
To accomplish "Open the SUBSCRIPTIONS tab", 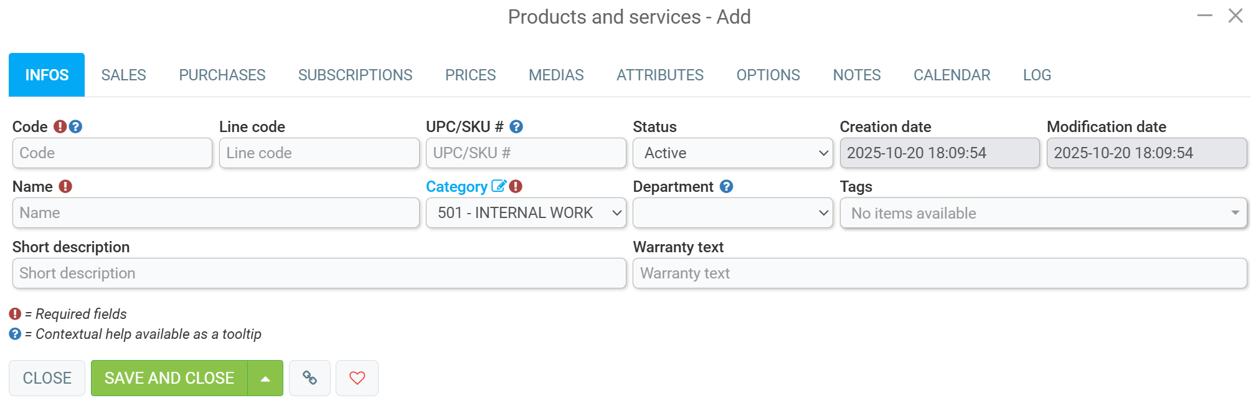I will (x=355, y=75).
